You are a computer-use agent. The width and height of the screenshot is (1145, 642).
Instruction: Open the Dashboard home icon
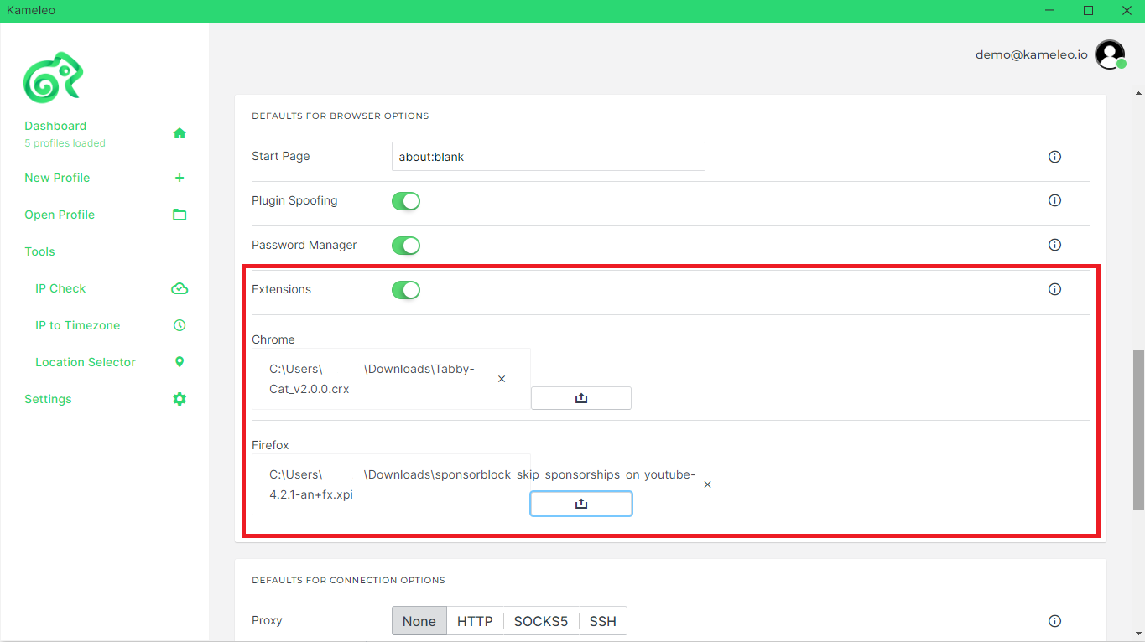tap(180, 133)
